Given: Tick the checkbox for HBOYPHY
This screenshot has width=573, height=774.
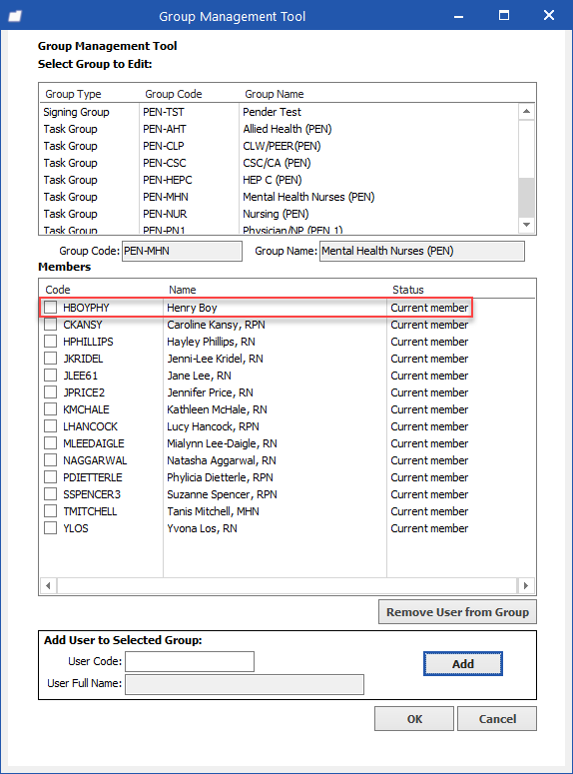Looking at the screenshot, I should pyautogui.click(x=50, y=308).
